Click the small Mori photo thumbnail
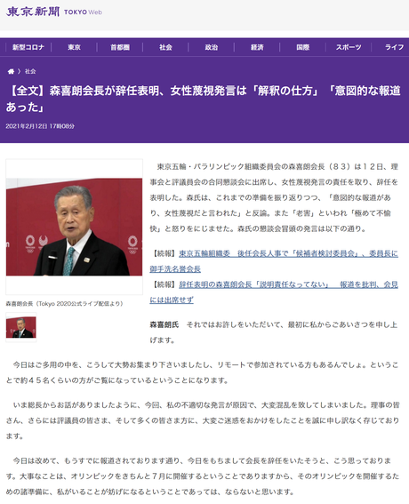 click(x=21, y=327)
